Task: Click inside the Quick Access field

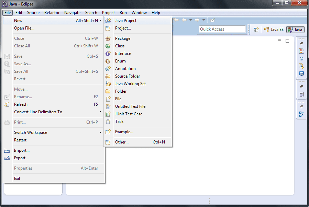Action: coord(222,29)
